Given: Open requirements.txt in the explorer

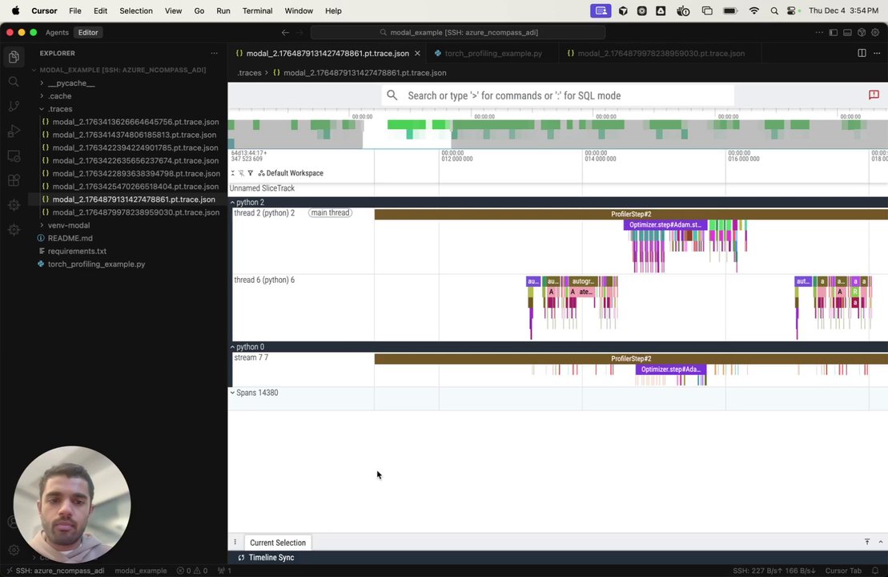Looking at the screenshot, I should pos(77,251).
